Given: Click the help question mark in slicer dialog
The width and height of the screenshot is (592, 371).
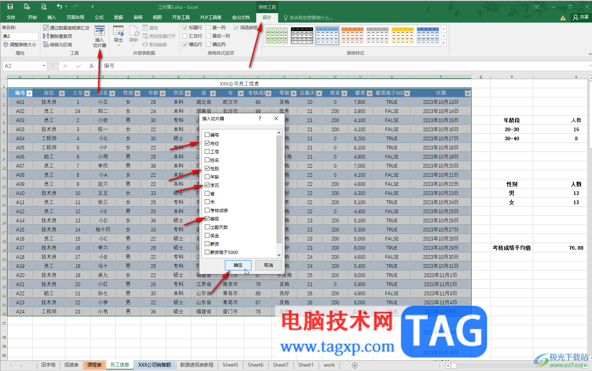Looking at the screenshot, I should [260, 118].
